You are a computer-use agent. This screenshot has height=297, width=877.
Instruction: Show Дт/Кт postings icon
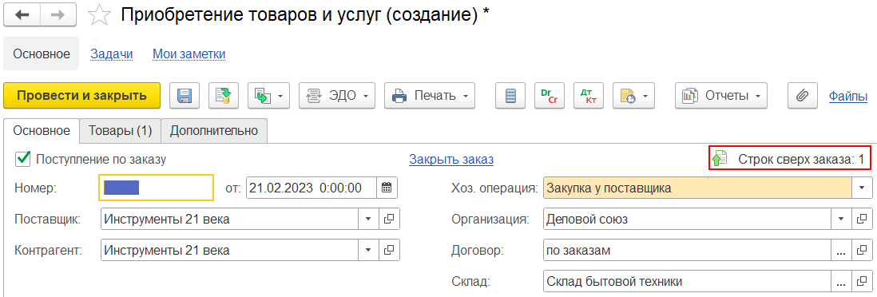click(589, 96)
